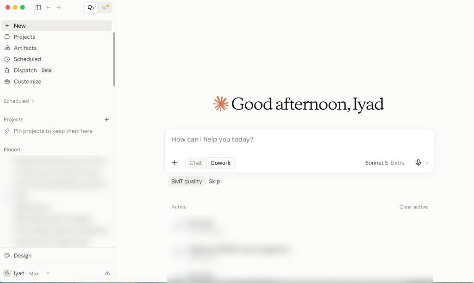
Task: Click the Customize toolbox icon
Action: pyautogui.click(x=7, y=81)
